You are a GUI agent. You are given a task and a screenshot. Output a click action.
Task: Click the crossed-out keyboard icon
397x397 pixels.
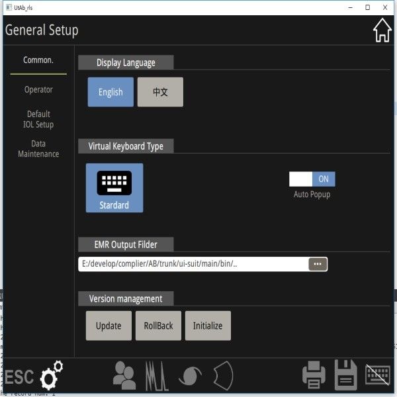377,375
